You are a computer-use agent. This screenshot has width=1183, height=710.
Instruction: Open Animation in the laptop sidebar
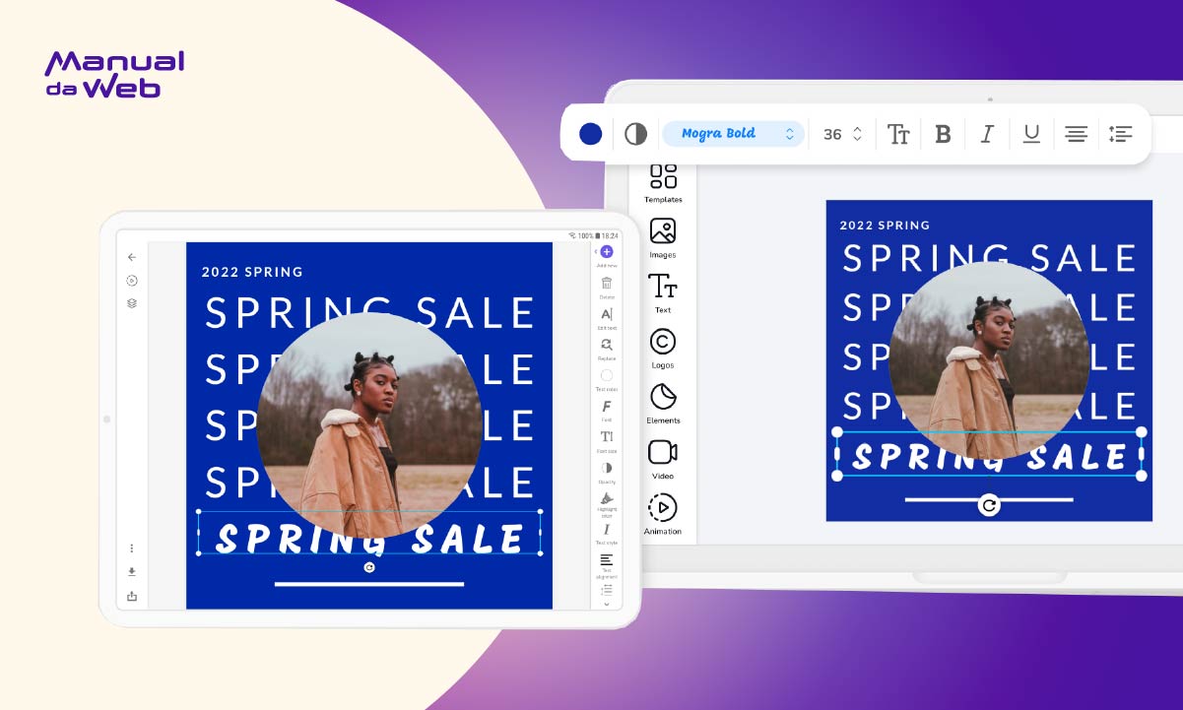[x=663, y=513]
